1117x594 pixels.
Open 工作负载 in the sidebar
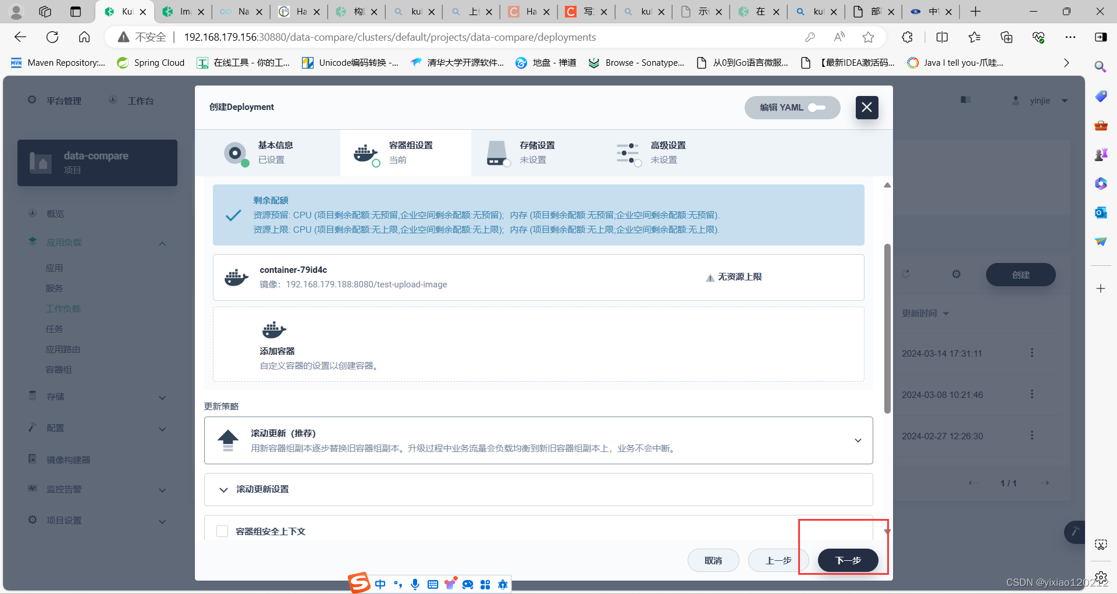click(63, 309)
